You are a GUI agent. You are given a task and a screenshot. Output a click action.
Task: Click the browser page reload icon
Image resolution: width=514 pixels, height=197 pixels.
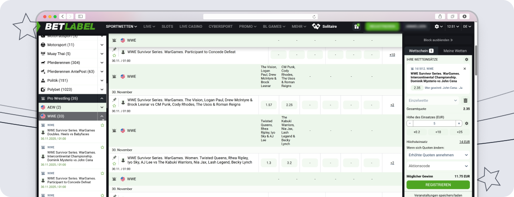click(x=314, y=16)
